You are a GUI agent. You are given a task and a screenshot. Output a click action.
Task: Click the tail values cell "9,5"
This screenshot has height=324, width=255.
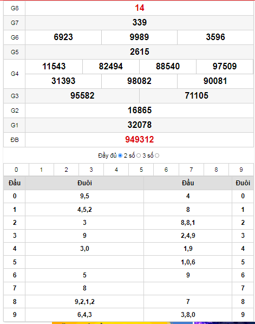point(84,196)
